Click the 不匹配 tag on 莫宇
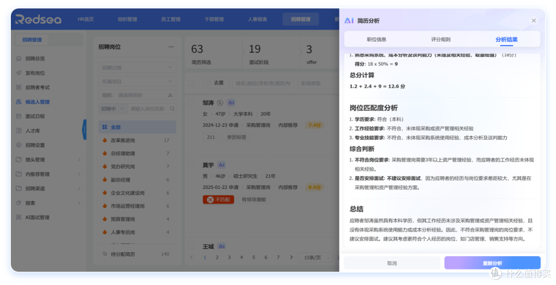556x285 pixels. pos(218,200)
